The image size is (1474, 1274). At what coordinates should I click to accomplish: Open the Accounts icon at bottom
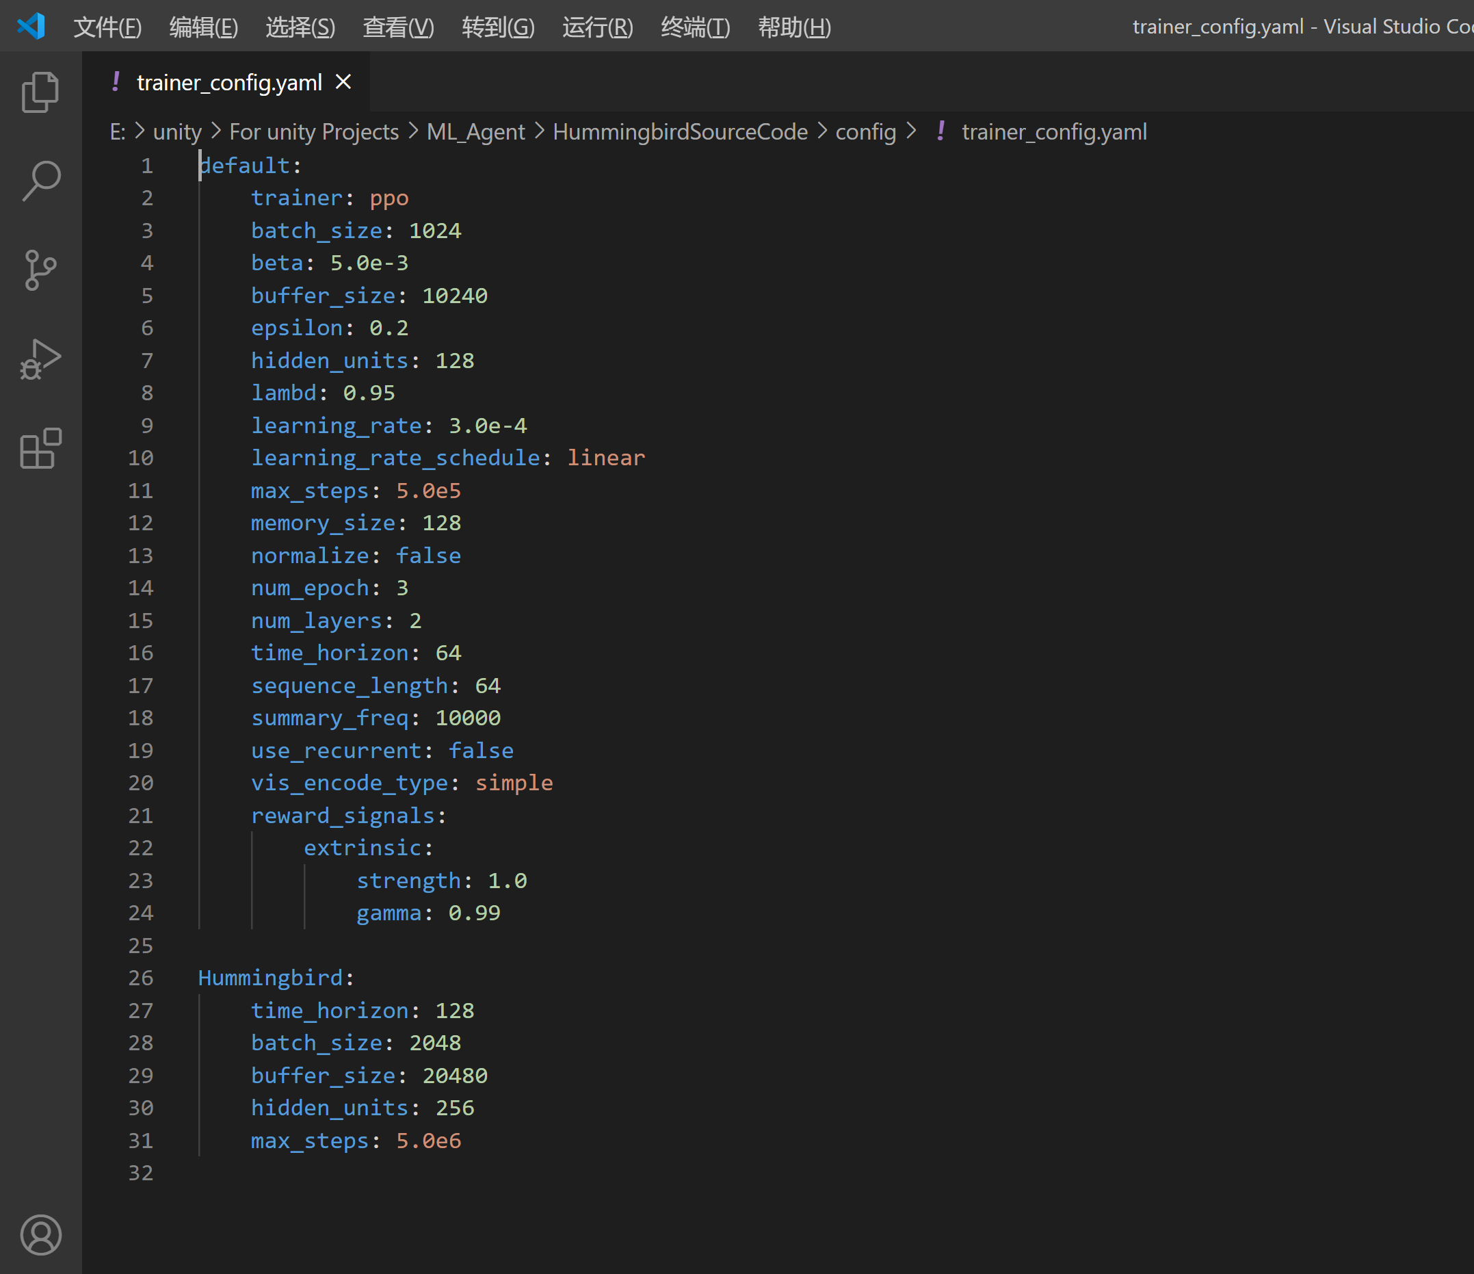pos(40,1235)
